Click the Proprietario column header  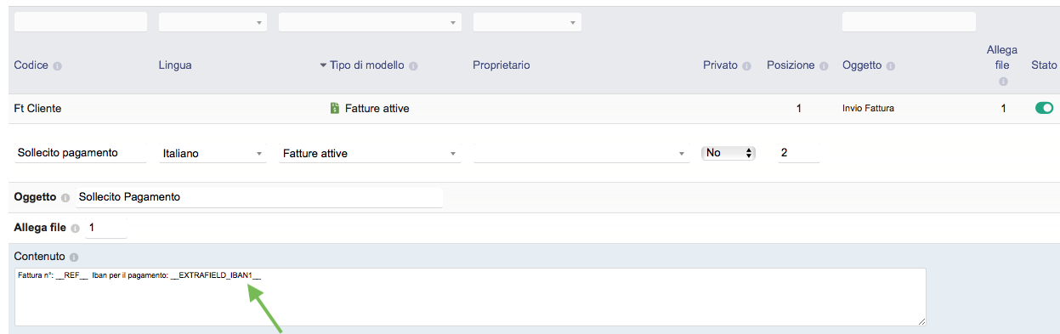pos(502,65)
